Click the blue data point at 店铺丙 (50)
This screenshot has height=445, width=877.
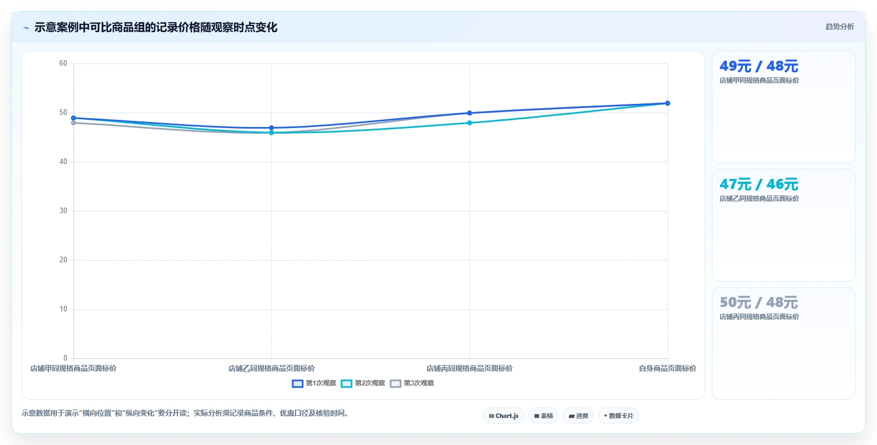click(469, 113)
